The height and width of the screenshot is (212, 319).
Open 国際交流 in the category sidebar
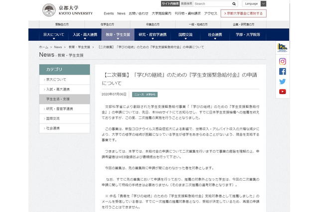pos(64,118)
